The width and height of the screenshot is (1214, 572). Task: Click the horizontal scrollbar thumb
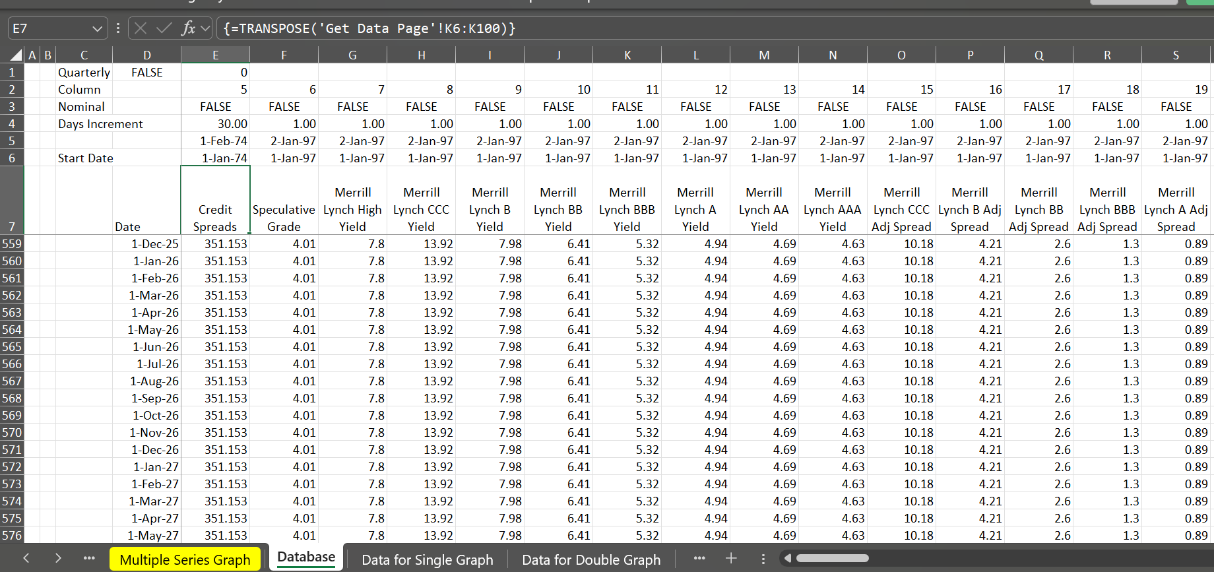click(x=833, y=558)
